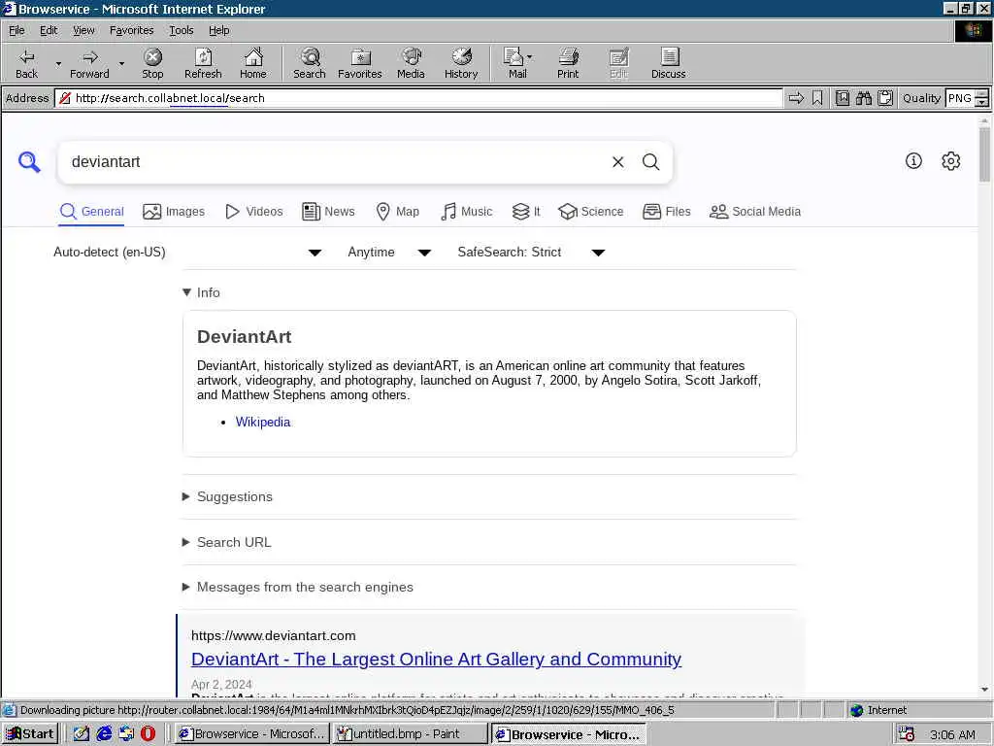994x746 pixels.
Task: Open Forward button history dropdown arrow
Action: [x=121, y=63]
